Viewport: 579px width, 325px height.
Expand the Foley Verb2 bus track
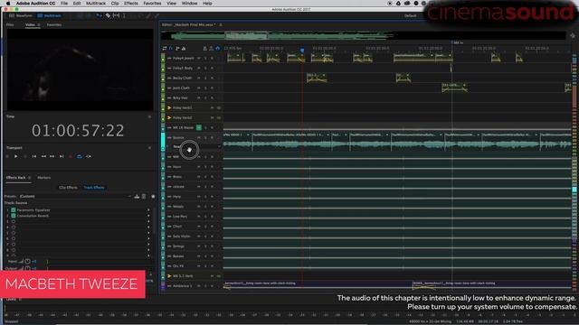point(169,118)
